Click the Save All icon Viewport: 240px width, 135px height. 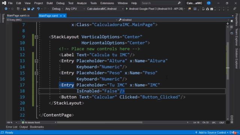click(33, 9)
